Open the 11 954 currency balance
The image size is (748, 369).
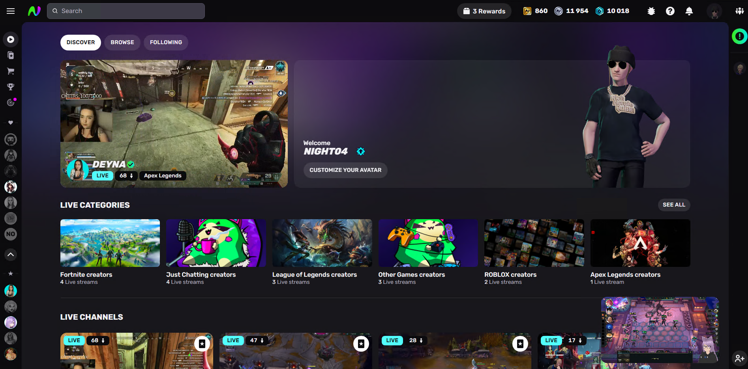(571, 11)
